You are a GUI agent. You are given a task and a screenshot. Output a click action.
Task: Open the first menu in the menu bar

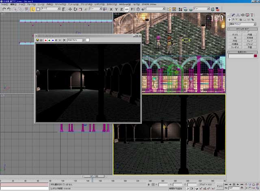4,4
